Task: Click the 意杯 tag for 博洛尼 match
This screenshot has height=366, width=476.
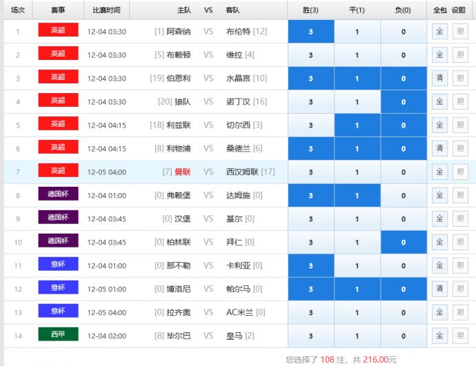Action: pyautogui.click(x=58, y=288)
